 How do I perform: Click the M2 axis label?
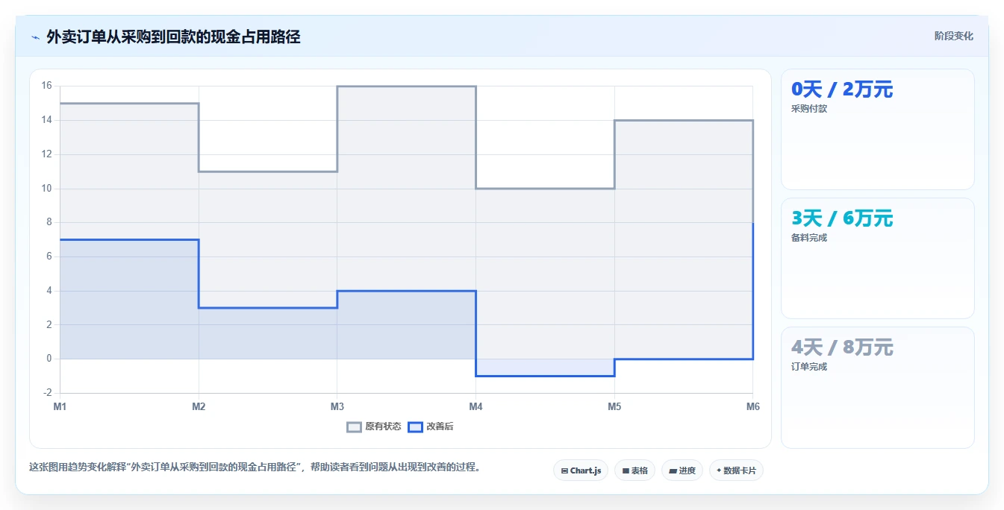[199, 406]
